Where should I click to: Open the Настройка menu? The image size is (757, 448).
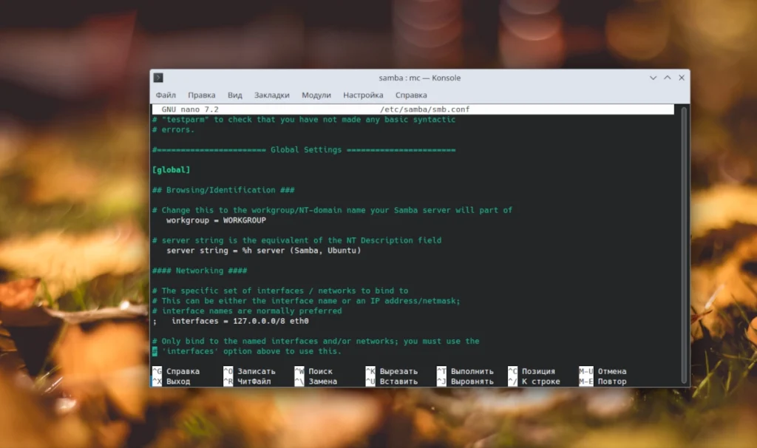click(363, 95)
